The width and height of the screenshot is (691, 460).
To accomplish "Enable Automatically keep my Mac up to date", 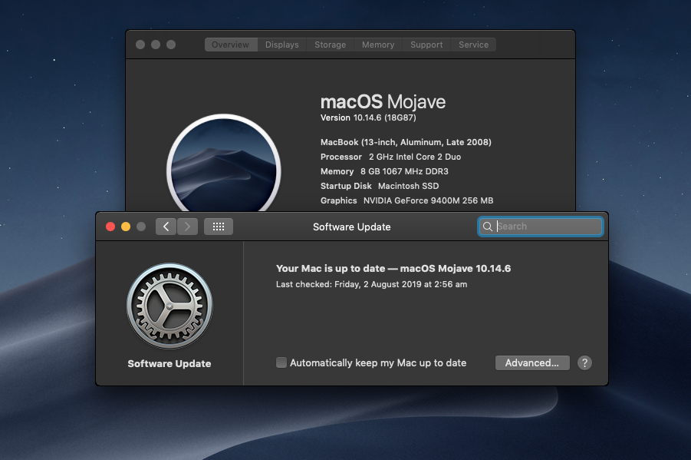I will (x=281, y=362).
